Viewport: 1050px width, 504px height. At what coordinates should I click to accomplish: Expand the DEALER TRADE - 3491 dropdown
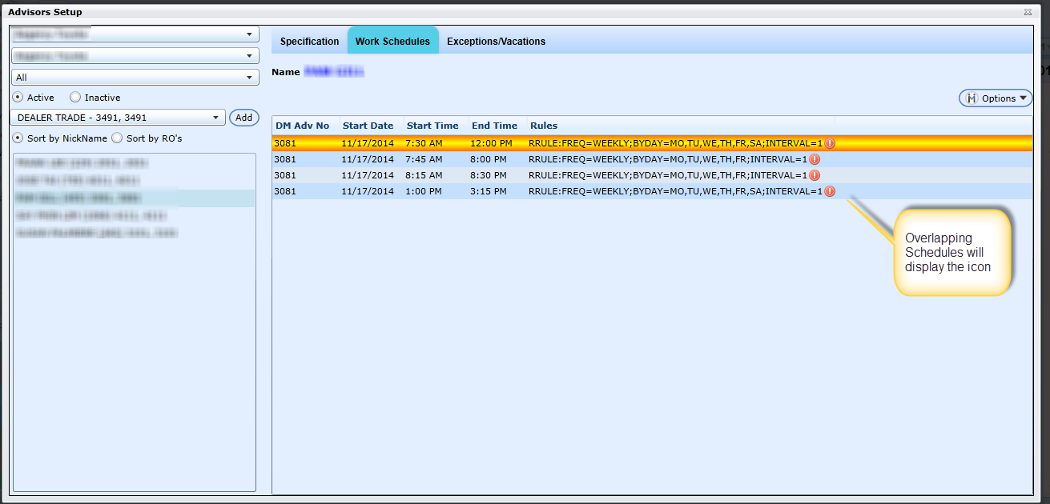click(215, 118)
